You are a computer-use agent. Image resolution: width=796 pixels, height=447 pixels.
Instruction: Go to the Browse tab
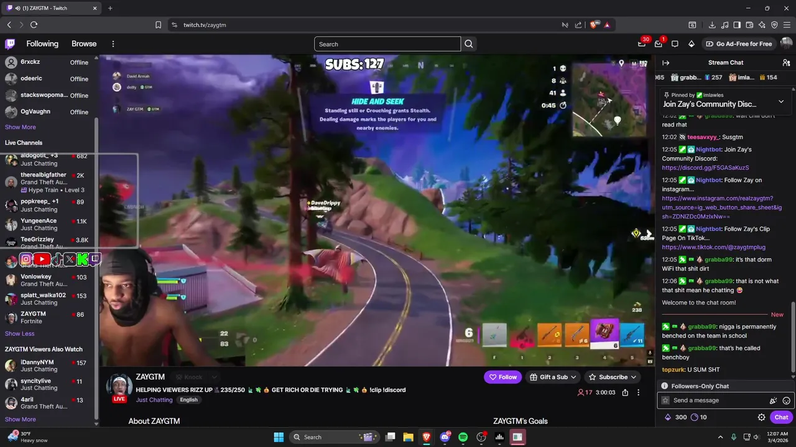click(84, 44)
